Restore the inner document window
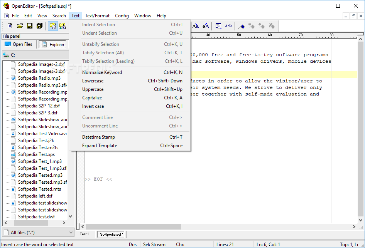 pyautogui.click(x=353, y=16)
